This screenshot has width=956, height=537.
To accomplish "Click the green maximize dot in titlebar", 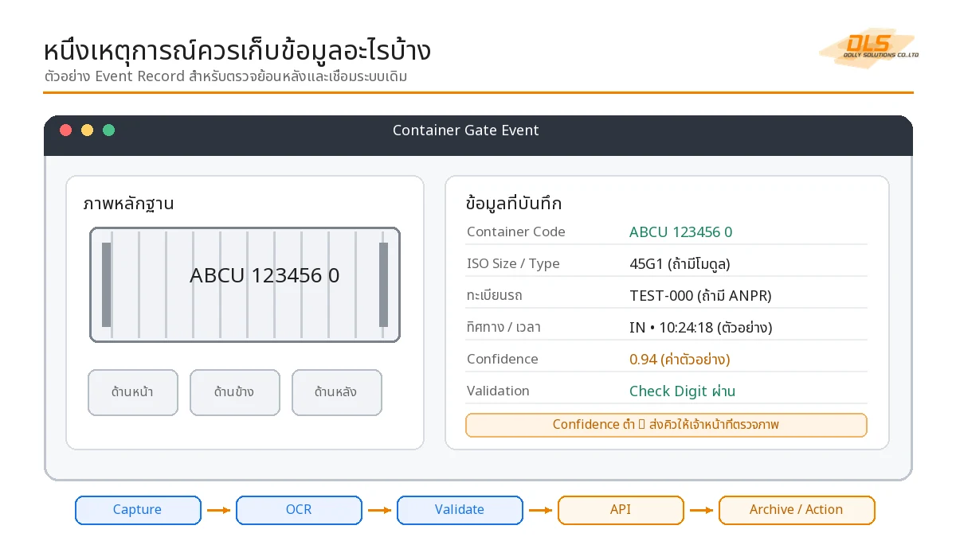I will pos(109,130).
